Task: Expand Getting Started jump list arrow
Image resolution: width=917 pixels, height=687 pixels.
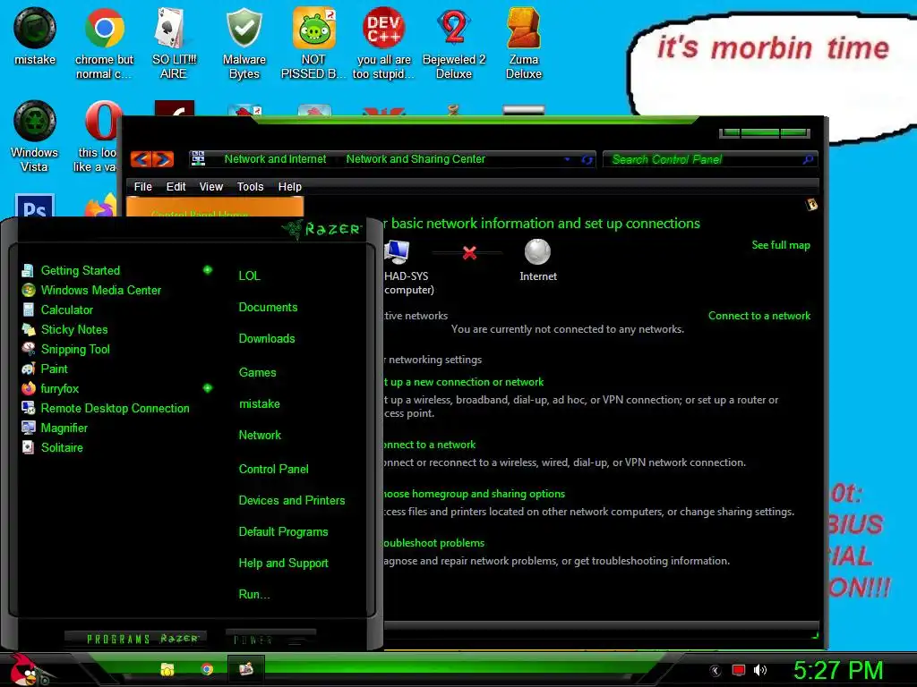Action: pyautogui.click(x=207, y=270)
